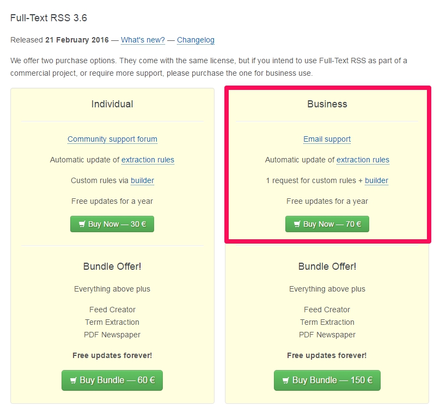The width and height of the screenshot is (440, 418).
Task: Click the Individual plan heading
Action: (x=112, y=104)
